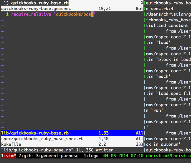Click the '"lib/quickbooks-ruby-base.rb" 1L, 35C written' message
Viewport: 191px width, 163px height.
(57, 150)
